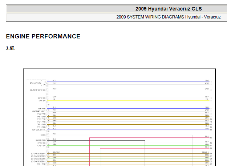Click the left "GRN" label at pin 25

(54, 144)
